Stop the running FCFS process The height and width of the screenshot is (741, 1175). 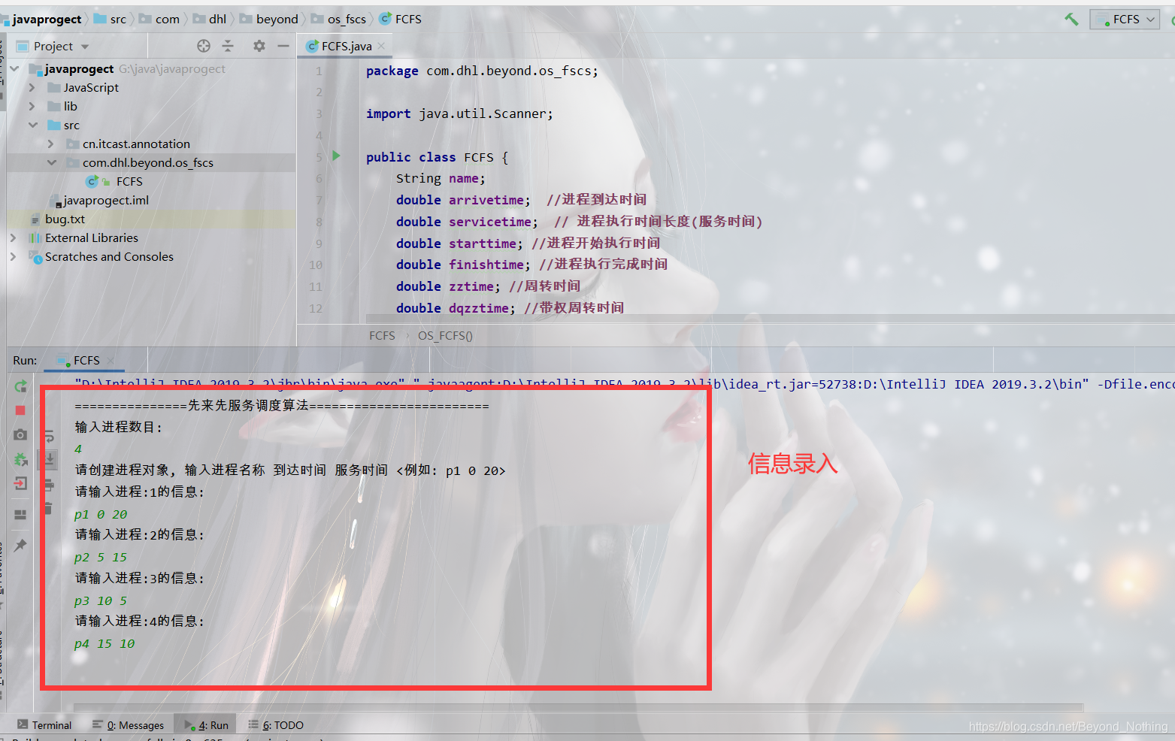tap(20, 410)
